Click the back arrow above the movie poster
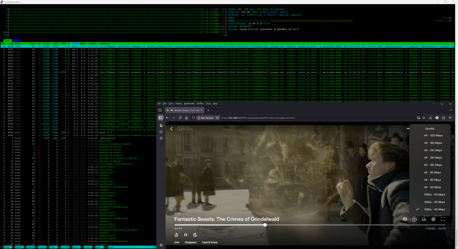Viewport: 458px width, 249px height. point(171,129)
